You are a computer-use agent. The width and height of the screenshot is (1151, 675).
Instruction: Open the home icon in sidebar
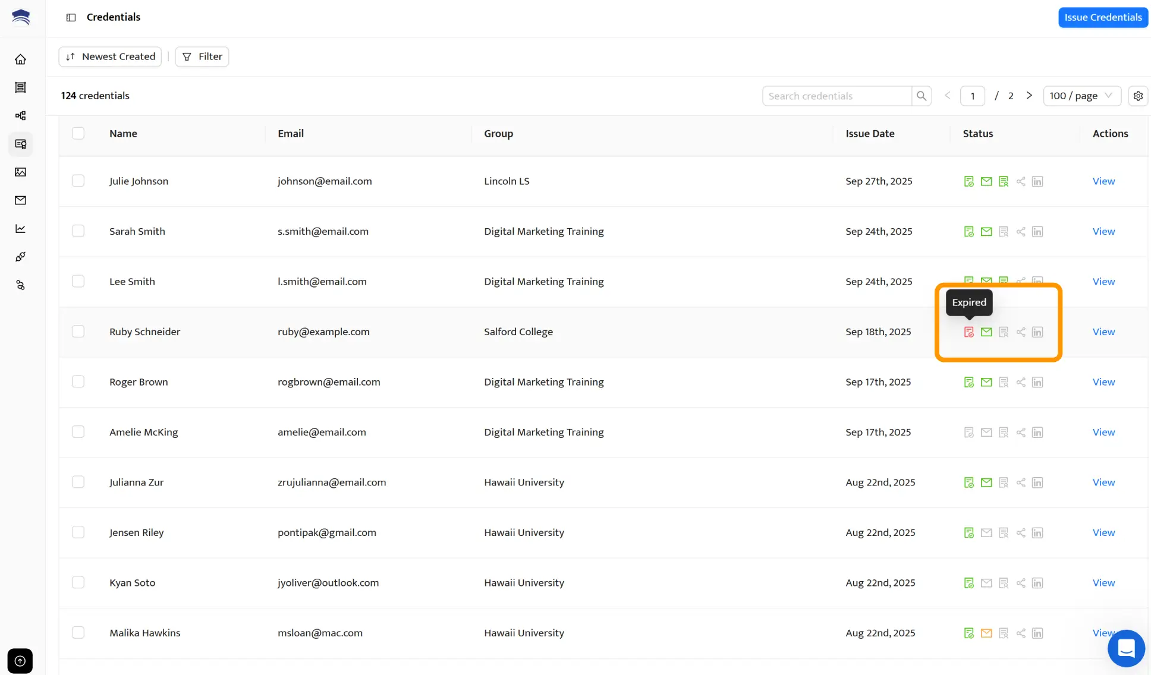20,59
